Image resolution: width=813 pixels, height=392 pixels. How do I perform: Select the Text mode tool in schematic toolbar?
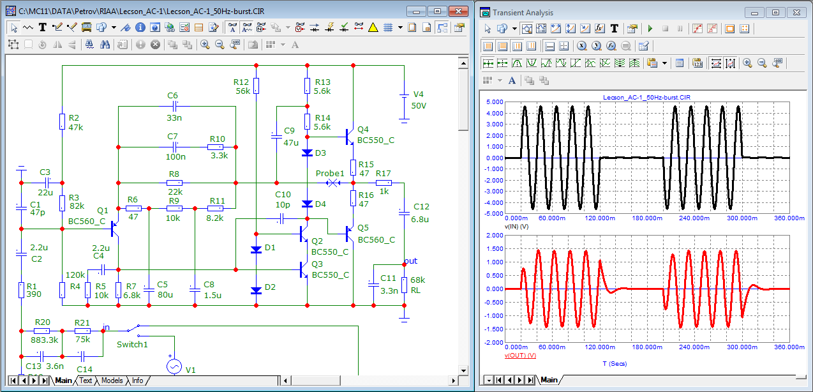point(43,27)
